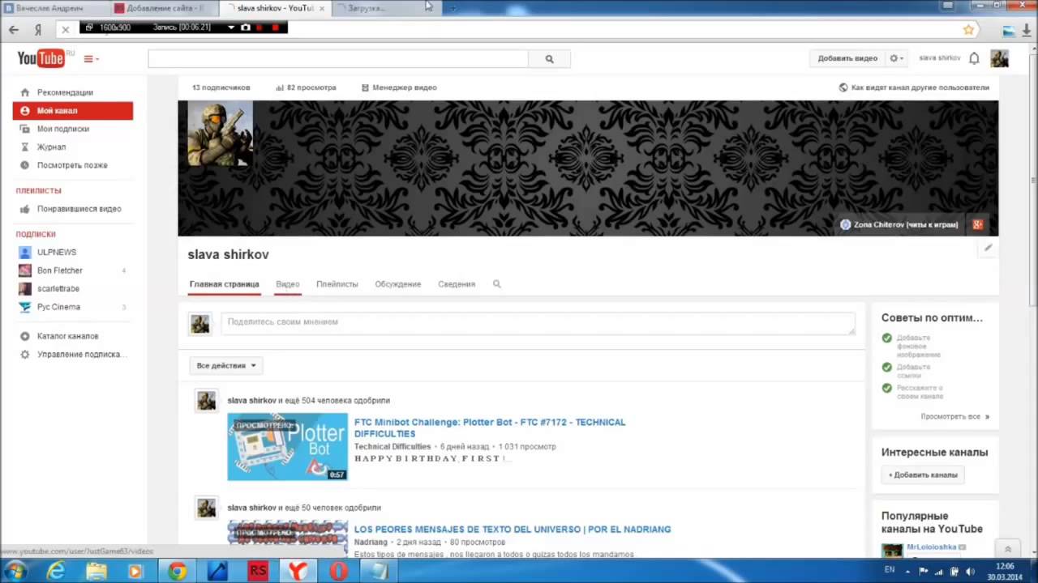Open the guide menu next to YouTube logo
Screen dimensions: 1038x583
click(91, 59)
